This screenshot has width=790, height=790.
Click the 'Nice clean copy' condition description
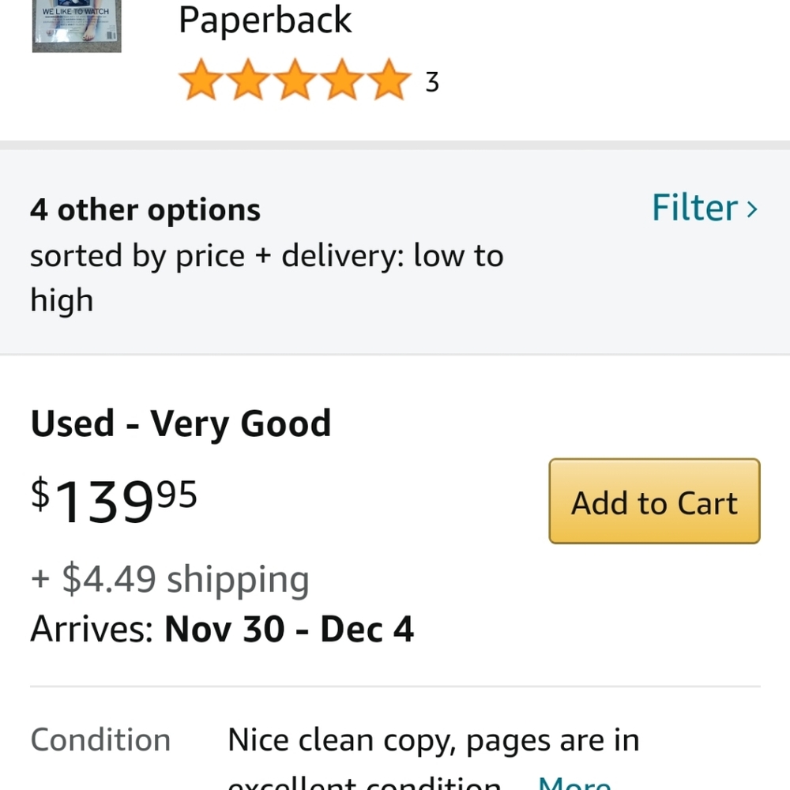click(x=433, y=740)
